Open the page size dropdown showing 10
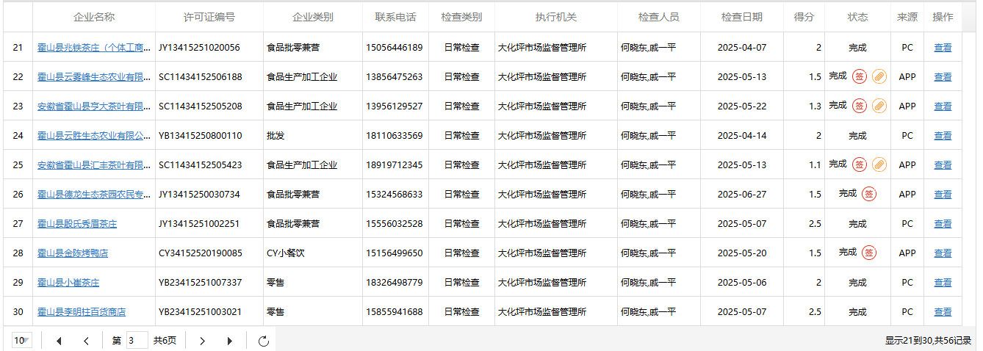Viewport: 983px width, 351px height. click(x=22, y=341)
